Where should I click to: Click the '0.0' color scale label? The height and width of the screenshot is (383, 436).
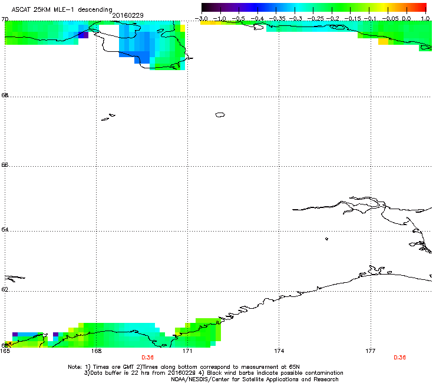pos(407,19)
